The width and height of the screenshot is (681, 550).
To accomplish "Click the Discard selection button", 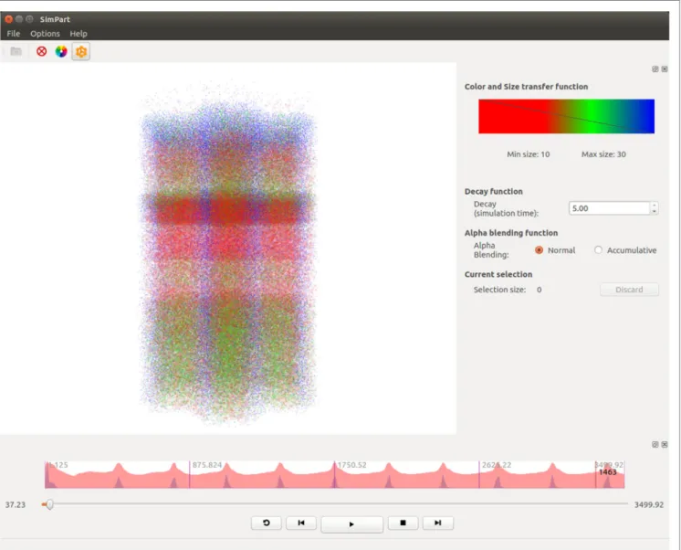I will coord(629,290).
